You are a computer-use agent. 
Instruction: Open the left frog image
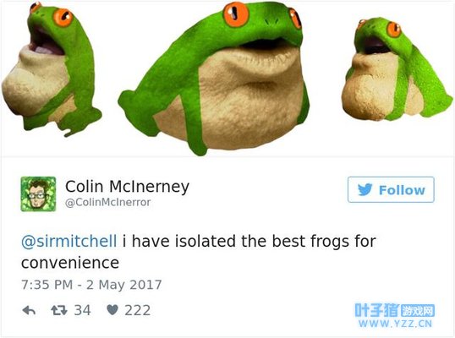(52, 69)
